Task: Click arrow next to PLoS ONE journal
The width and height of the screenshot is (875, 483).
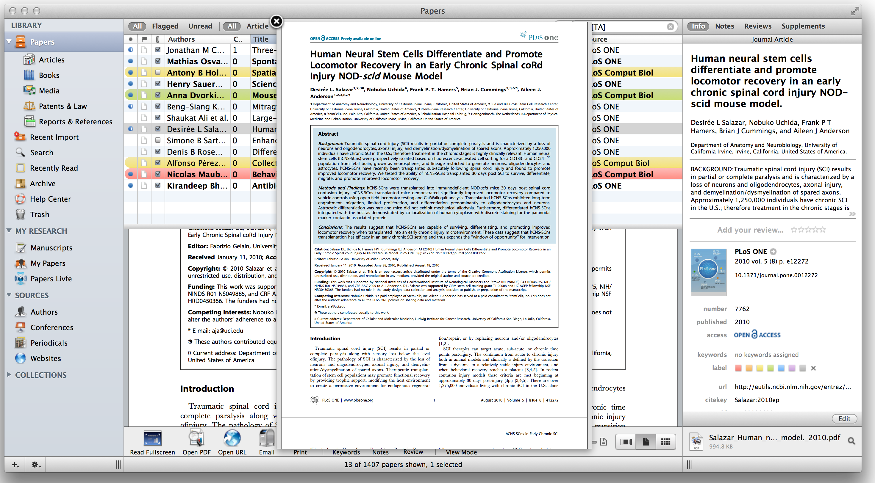Action: (773, 252)
